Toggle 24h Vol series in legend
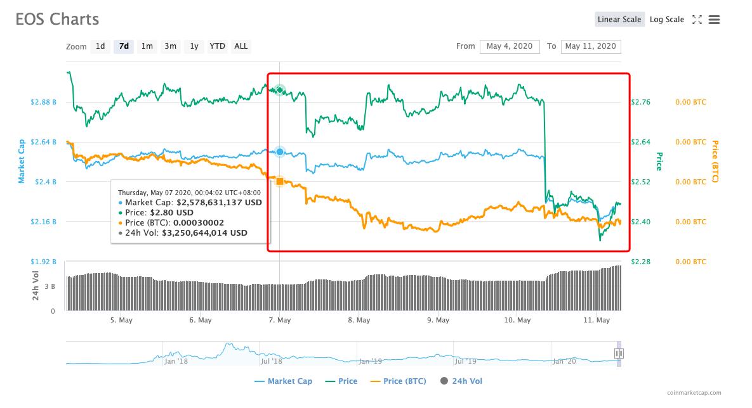This screenshot has height=408, width=752. pos(461,381)
